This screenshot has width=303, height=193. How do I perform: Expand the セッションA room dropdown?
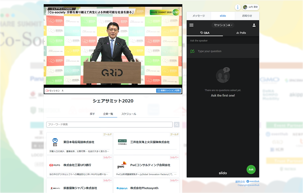pyautogui.click(x=223, y=25)
